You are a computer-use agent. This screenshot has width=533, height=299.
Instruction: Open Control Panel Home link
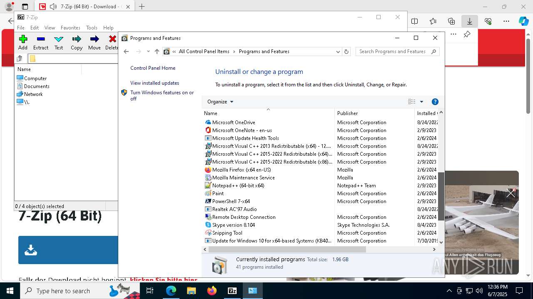pyautogui.click(x=153, y=68)
